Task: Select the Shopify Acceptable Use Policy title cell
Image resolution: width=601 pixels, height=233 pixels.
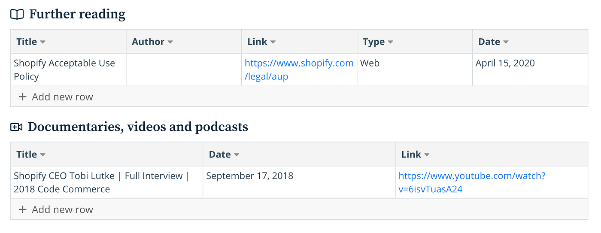Action: [68, 70]
